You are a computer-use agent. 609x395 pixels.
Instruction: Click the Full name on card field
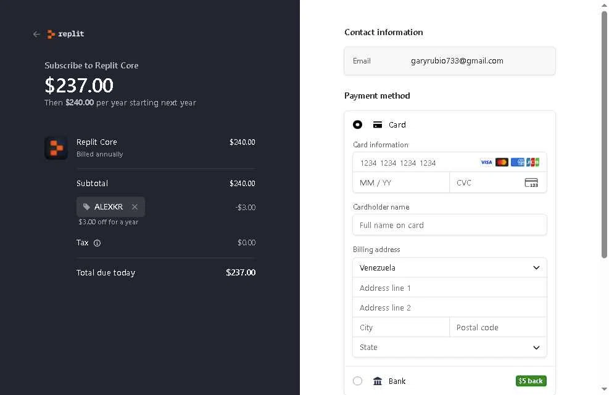pyautogui.click(x=449, y=225)
